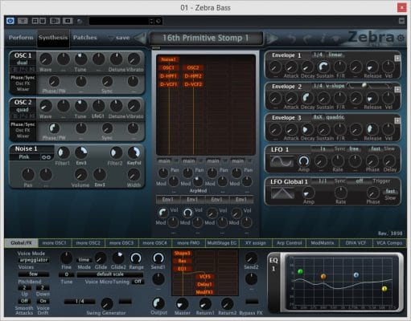This screenshot has height=321, width=411.
Task: Click the yellow EQ band node
Action: tap(384, 289)
